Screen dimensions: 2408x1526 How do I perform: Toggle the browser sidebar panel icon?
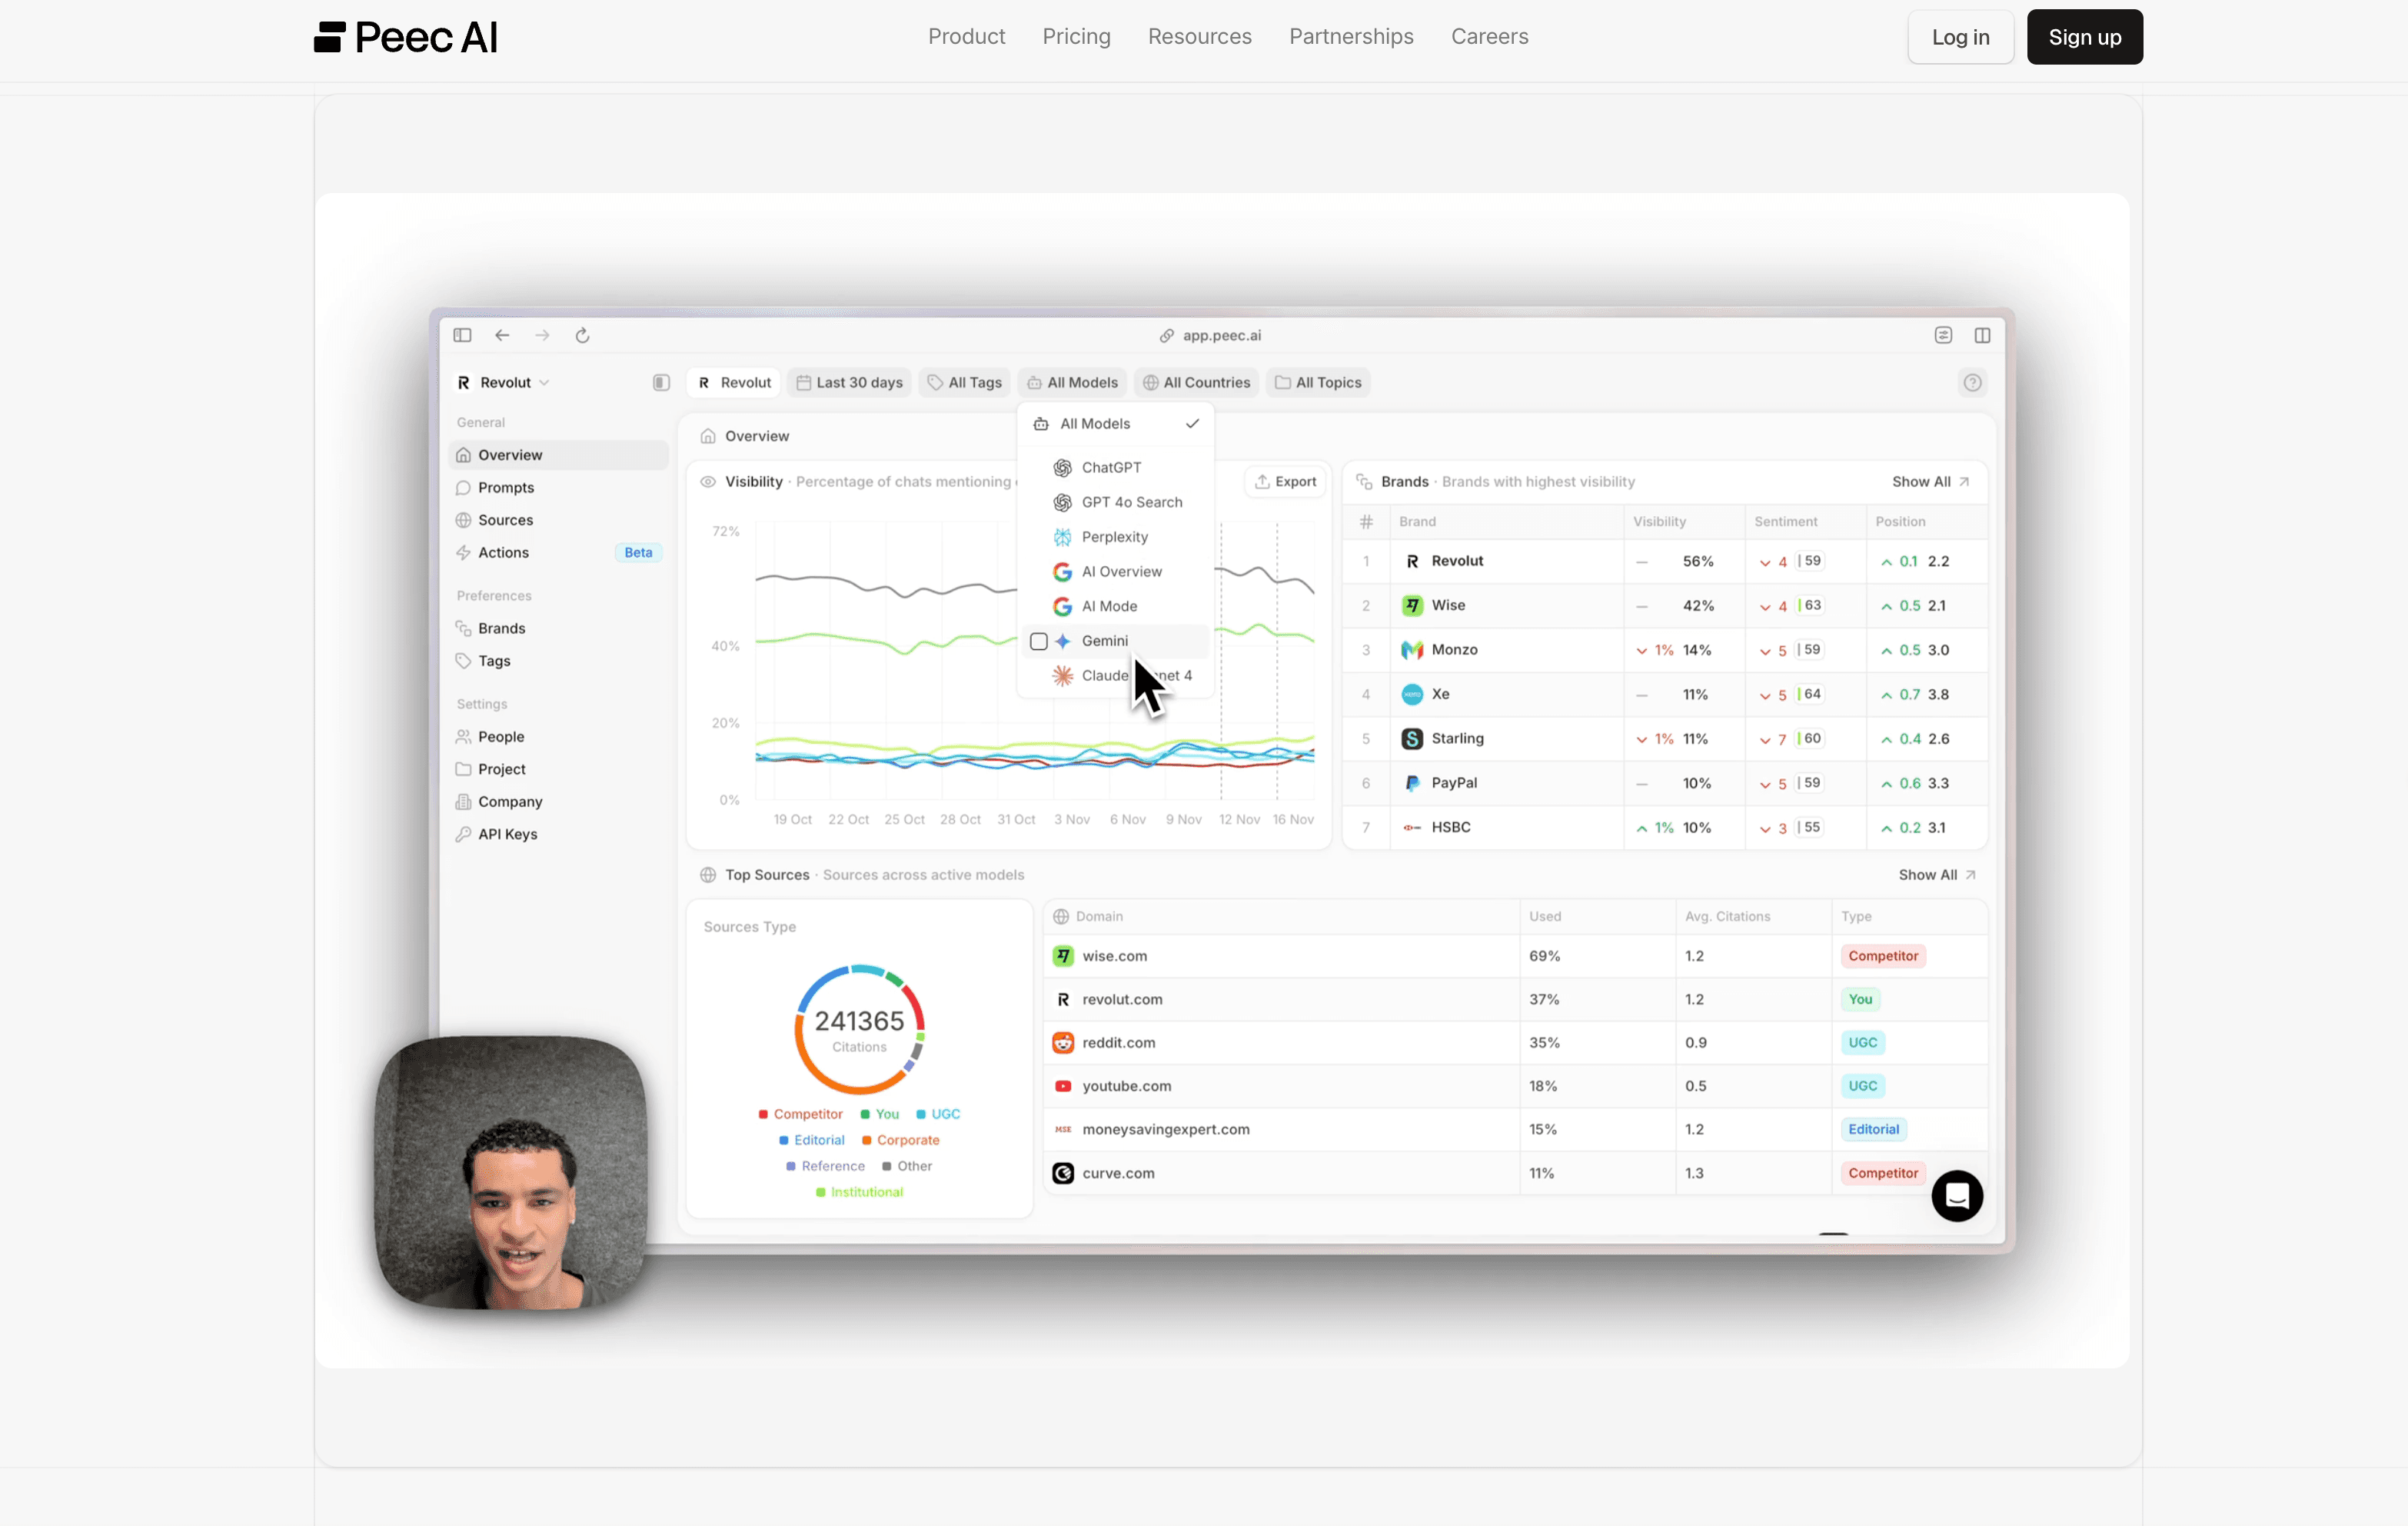[462, 335]
